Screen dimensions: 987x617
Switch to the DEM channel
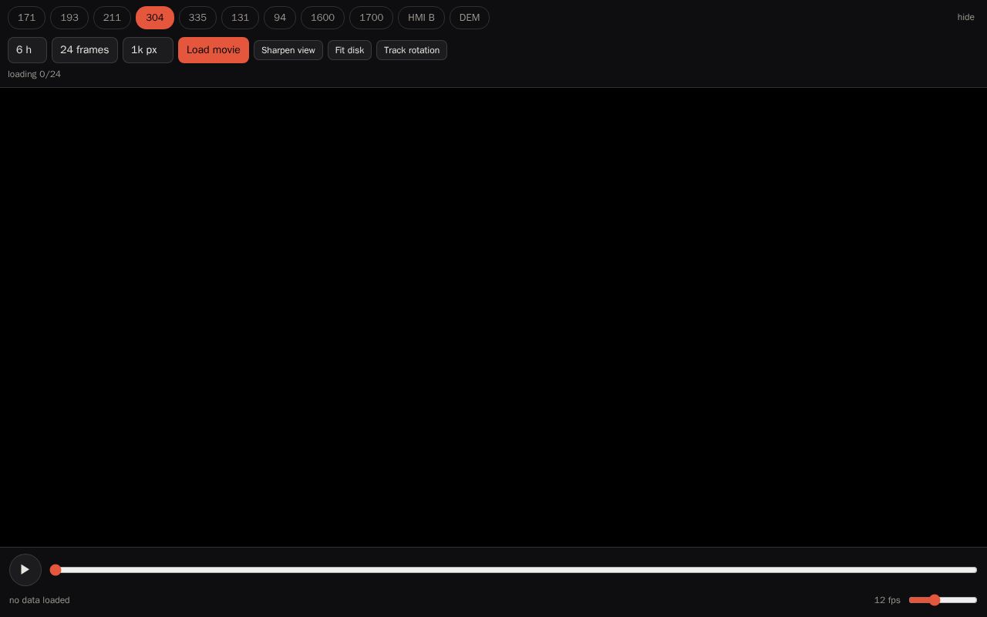pos(470,18)
